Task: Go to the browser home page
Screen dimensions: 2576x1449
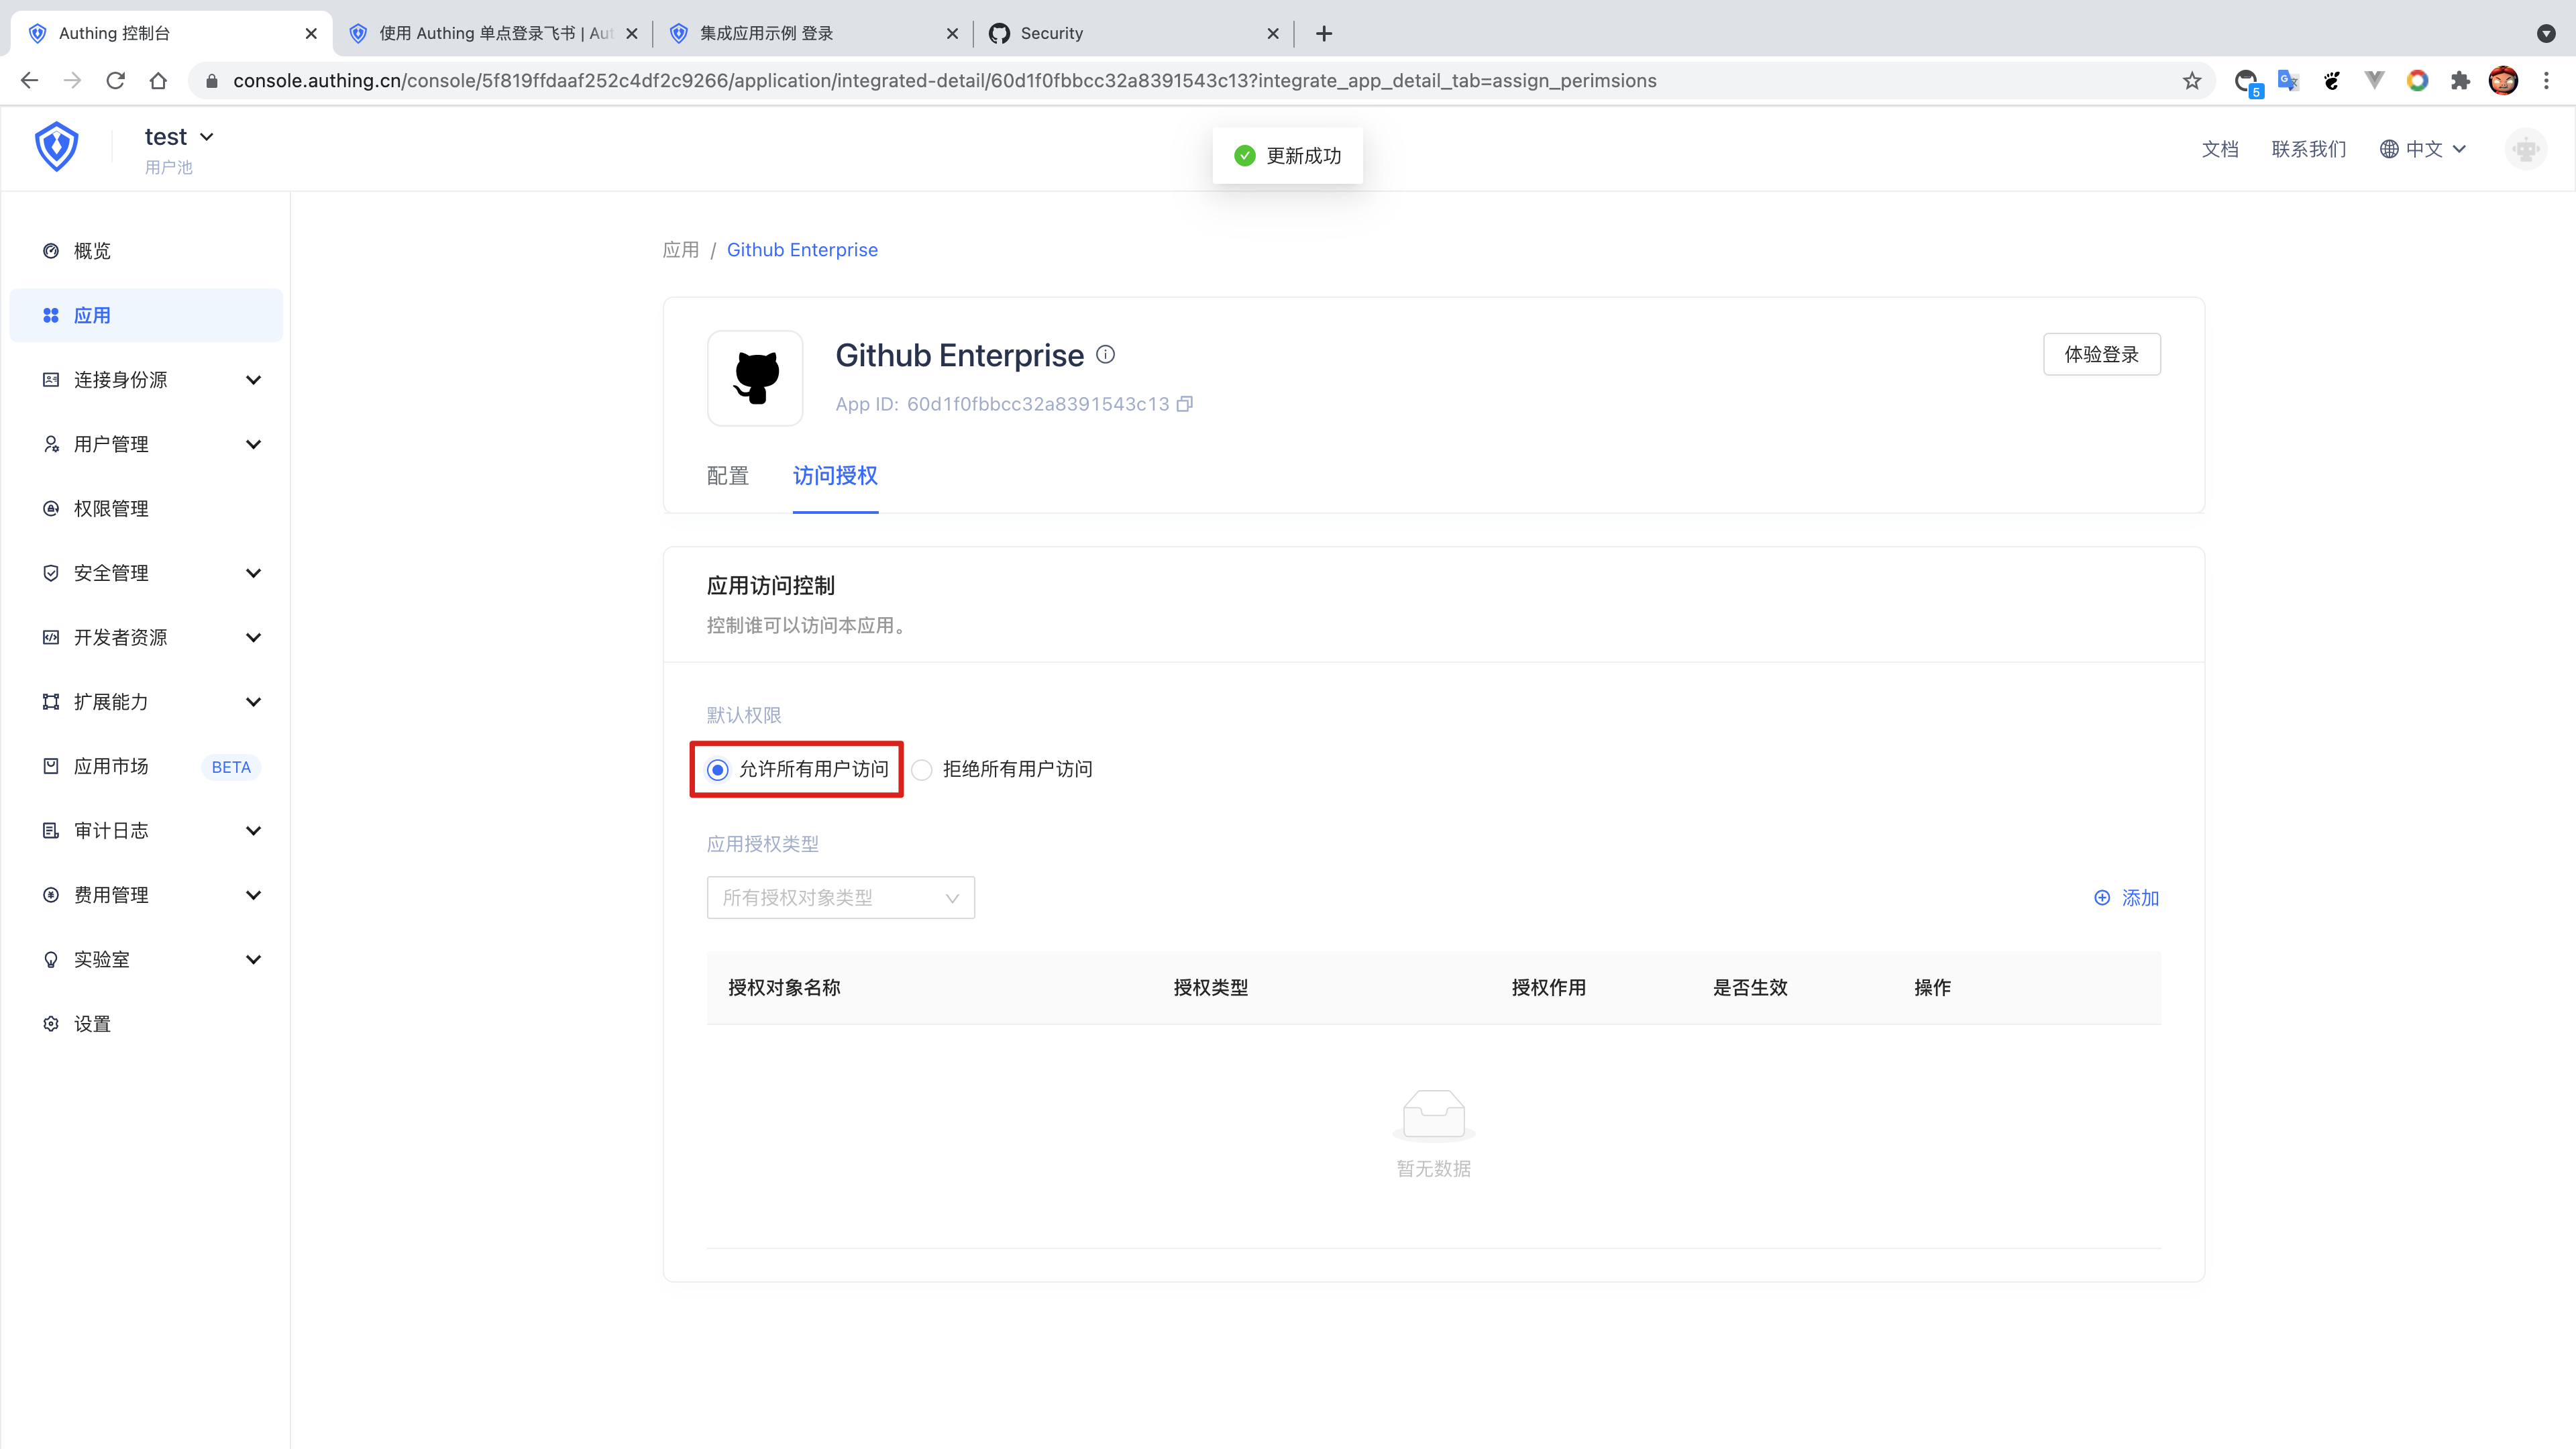Action: 158,81
